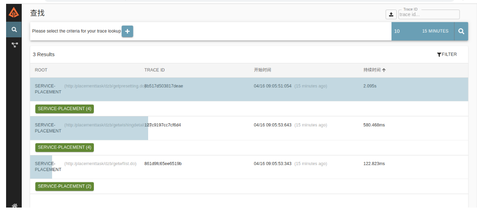Click the Zipkin logo in the sidebar
477x211 pixels.
14,13
